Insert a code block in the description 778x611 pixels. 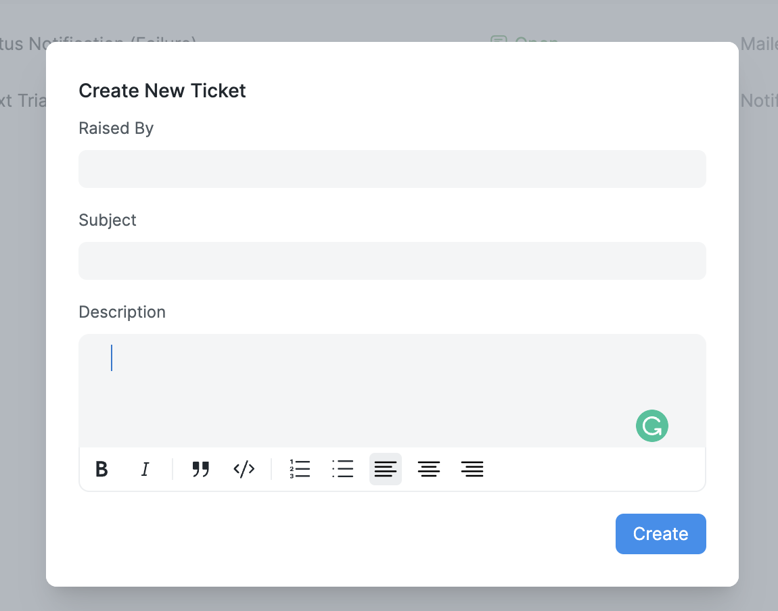click(x=244, y=468)
